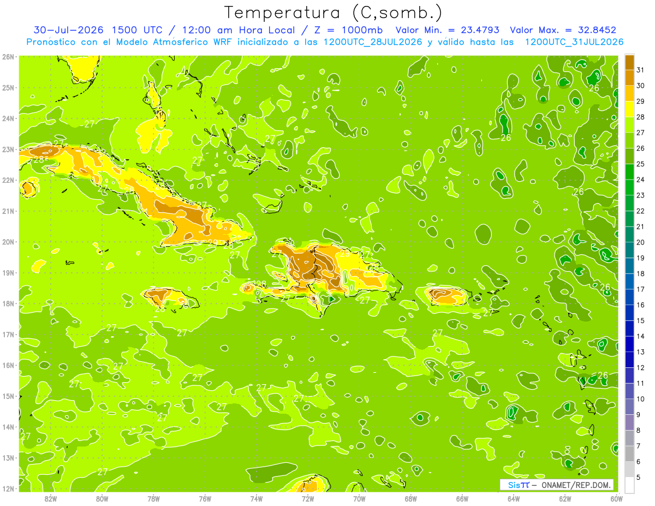
Task: Click the '24N' latitude axis label
Action: [x=8, y=118]
